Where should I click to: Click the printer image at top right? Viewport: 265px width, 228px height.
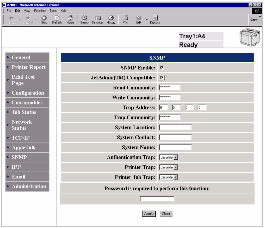(x=250, y=37)
